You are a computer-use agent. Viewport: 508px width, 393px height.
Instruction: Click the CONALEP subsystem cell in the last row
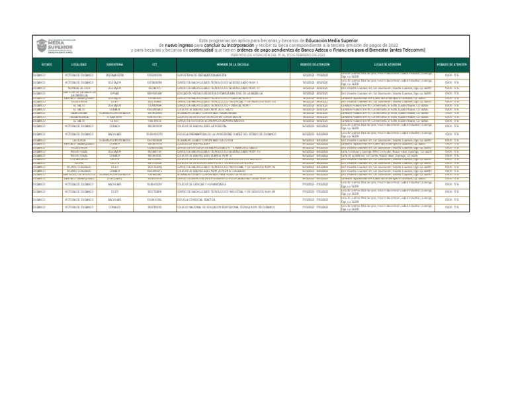115,207
